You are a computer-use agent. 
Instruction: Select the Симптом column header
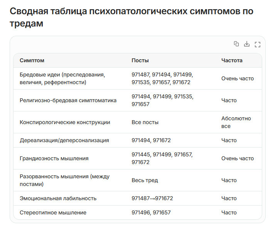32,60
